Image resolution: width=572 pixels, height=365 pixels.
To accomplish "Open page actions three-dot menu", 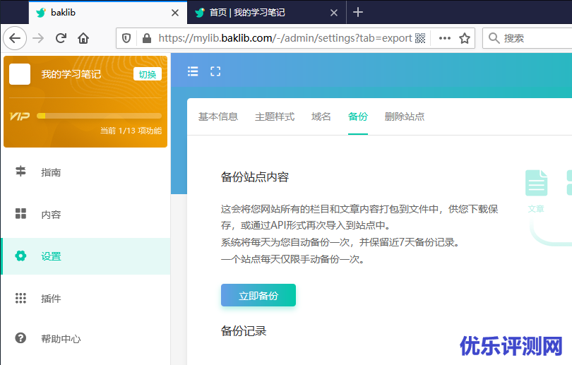I will pyautogui.click(x=444, y=38).
